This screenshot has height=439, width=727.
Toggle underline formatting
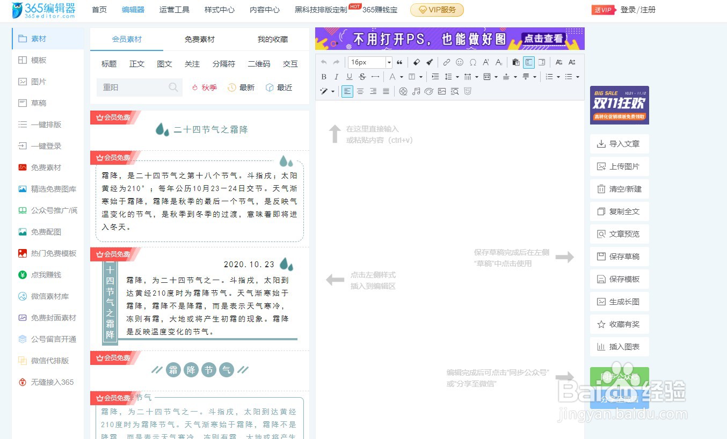pyautogui.click(x=350, y=77)
